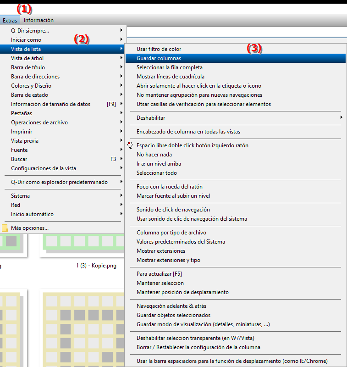Toggle Abrir solamente al hacer click en etiqueta
This screenshot has width=347, height=367.
(x=236, y=86)
